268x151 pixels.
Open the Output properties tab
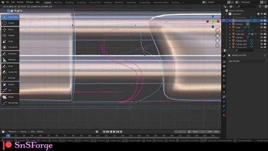pyautogui.click(x=224, y=66)
